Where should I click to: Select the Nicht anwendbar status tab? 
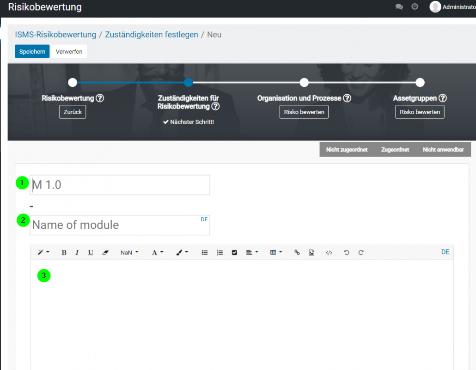click(443, 150)
